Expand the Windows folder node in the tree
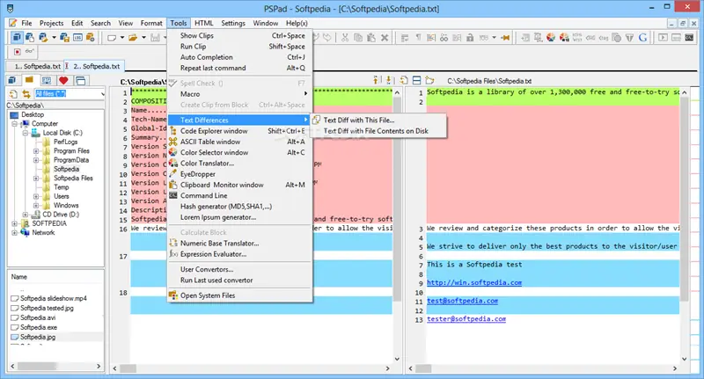The width and height of the screenshot is (704, 379). pos(36,206)
